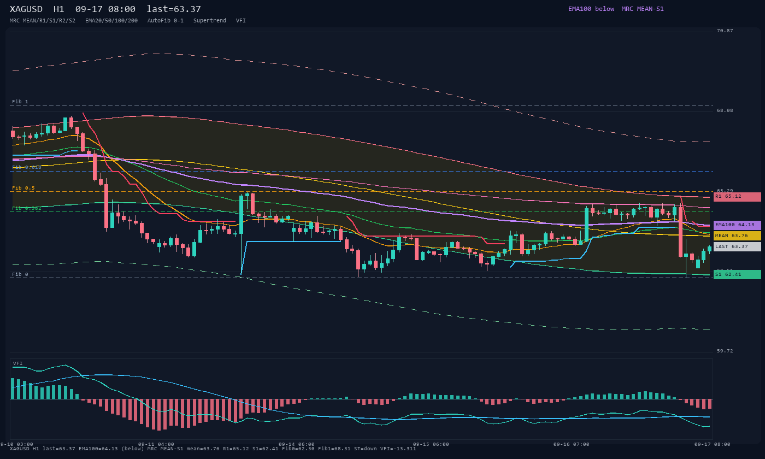This screenshot has width=765, height=459.
Task: Click the 65.29 price axis label
Action: 725,191
